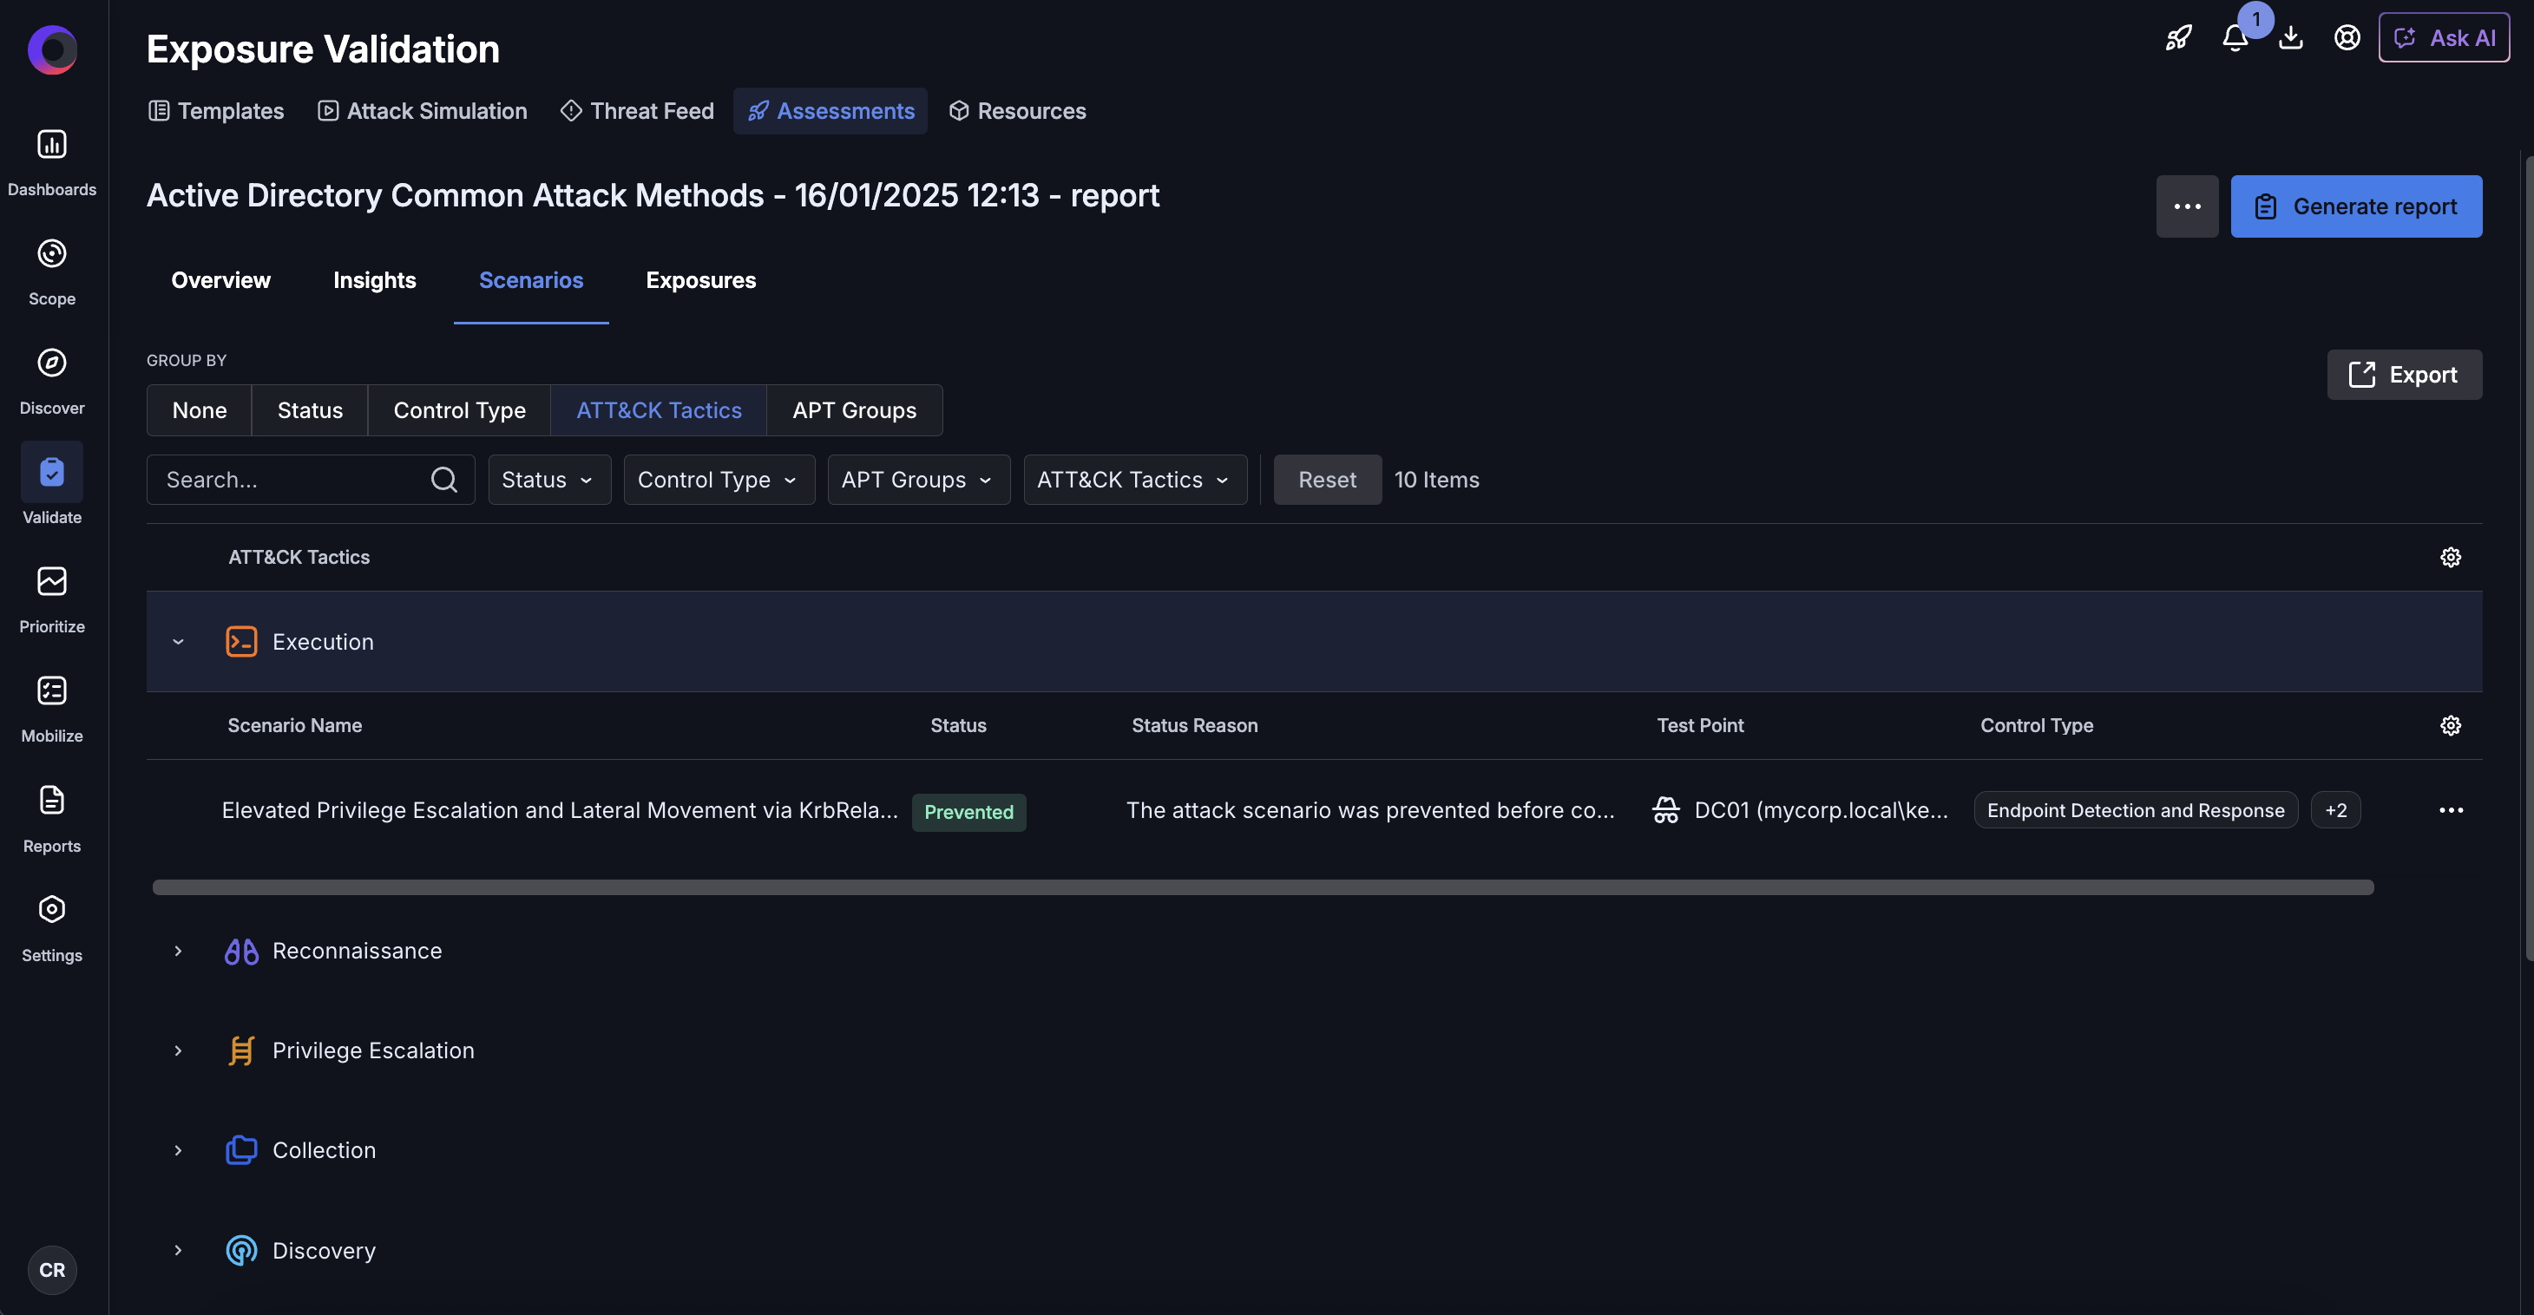Click the horizontal table scrollbar

(1262, 887)
